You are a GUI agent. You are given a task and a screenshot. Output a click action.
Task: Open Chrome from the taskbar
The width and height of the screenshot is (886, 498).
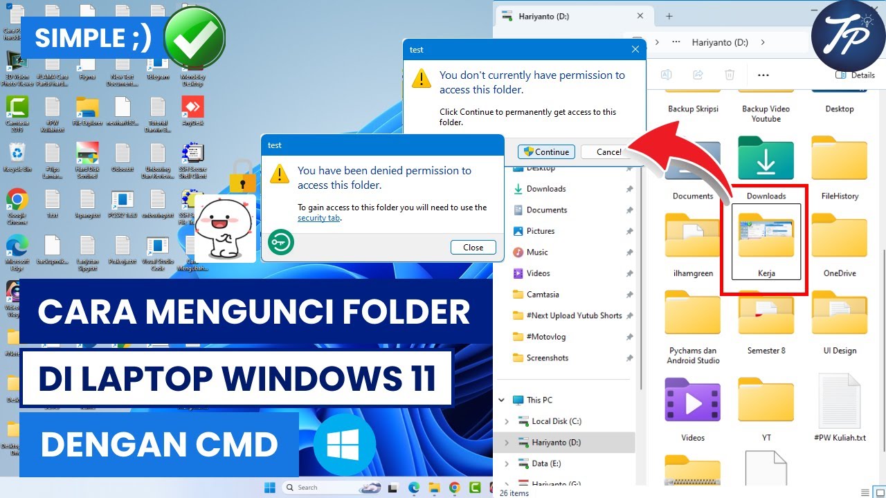click(x=454, y=487)
